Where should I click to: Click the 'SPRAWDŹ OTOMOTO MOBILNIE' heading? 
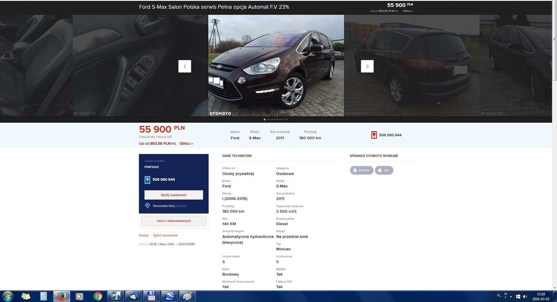click(374, 156)
